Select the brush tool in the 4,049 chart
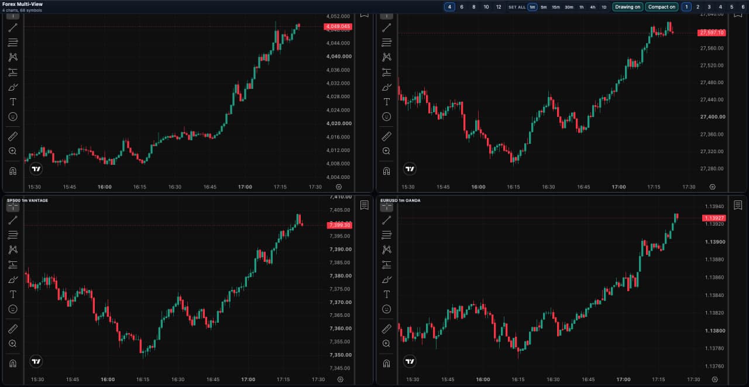749x387 pixels. pyautogui.click(x=13, y=87)
